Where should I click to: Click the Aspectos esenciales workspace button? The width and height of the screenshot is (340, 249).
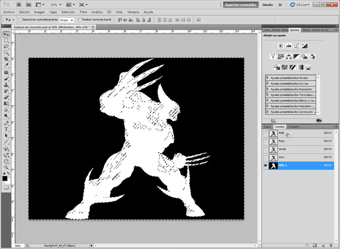point(241,5)
